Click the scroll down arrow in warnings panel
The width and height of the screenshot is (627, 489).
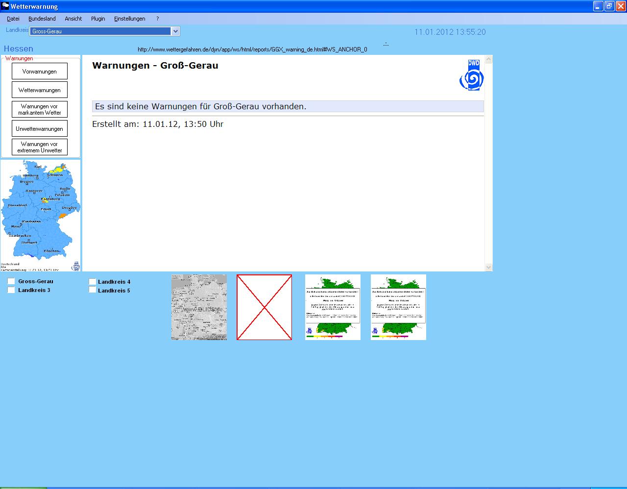tap(488, 267)
